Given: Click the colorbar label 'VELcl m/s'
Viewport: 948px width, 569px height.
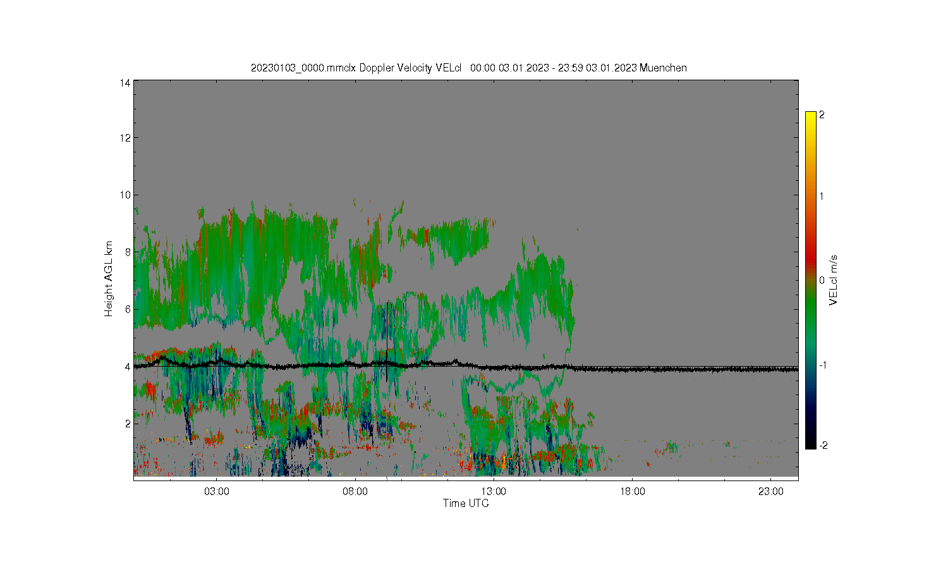Looking at the screenshot, I should [x=834, y=280].
